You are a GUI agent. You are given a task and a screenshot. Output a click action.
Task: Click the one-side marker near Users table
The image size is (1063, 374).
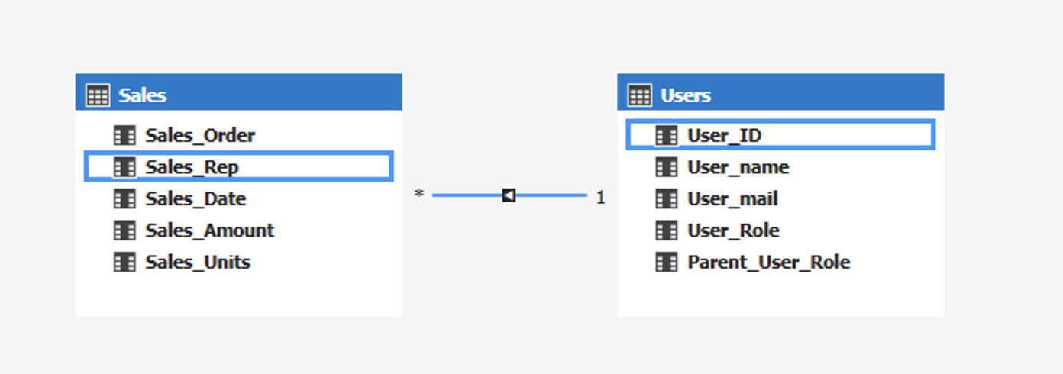[x=601, y=198]
